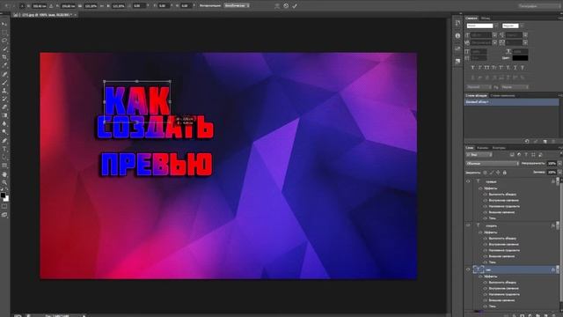Open the font family dropdown
Image resolution: width=563 pixels, height=317 pixels.
point(496,26)
